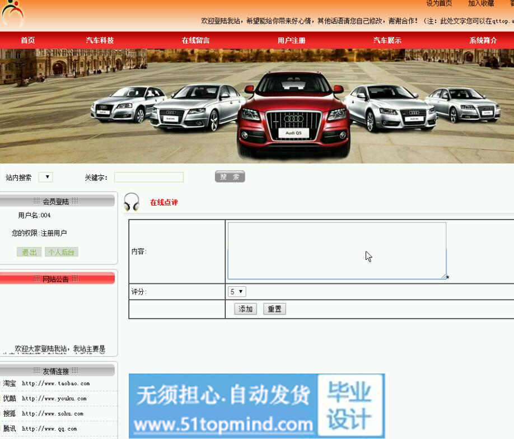Select 系统简介 in navigation bar

483,40
